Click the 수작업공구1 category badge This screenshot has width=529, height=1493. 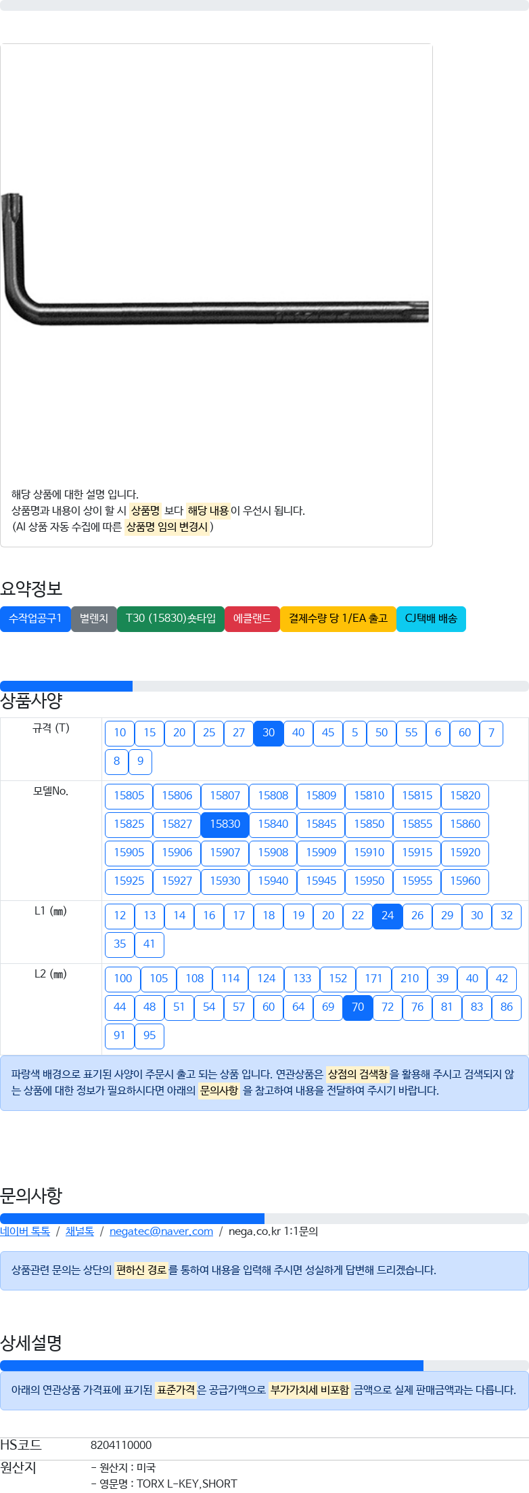(35, 618)
